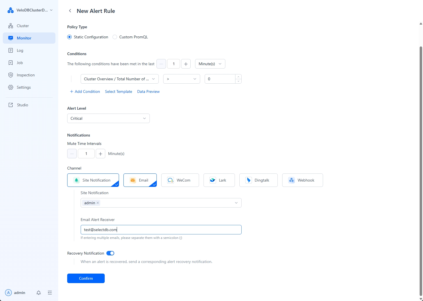Open the Log panel from sidebar
Viewport: 423px width, 301px height.
pyautogui.click(x=19, y=50)
